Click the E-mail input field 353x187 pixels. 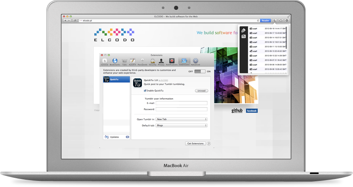click(181, 103)
